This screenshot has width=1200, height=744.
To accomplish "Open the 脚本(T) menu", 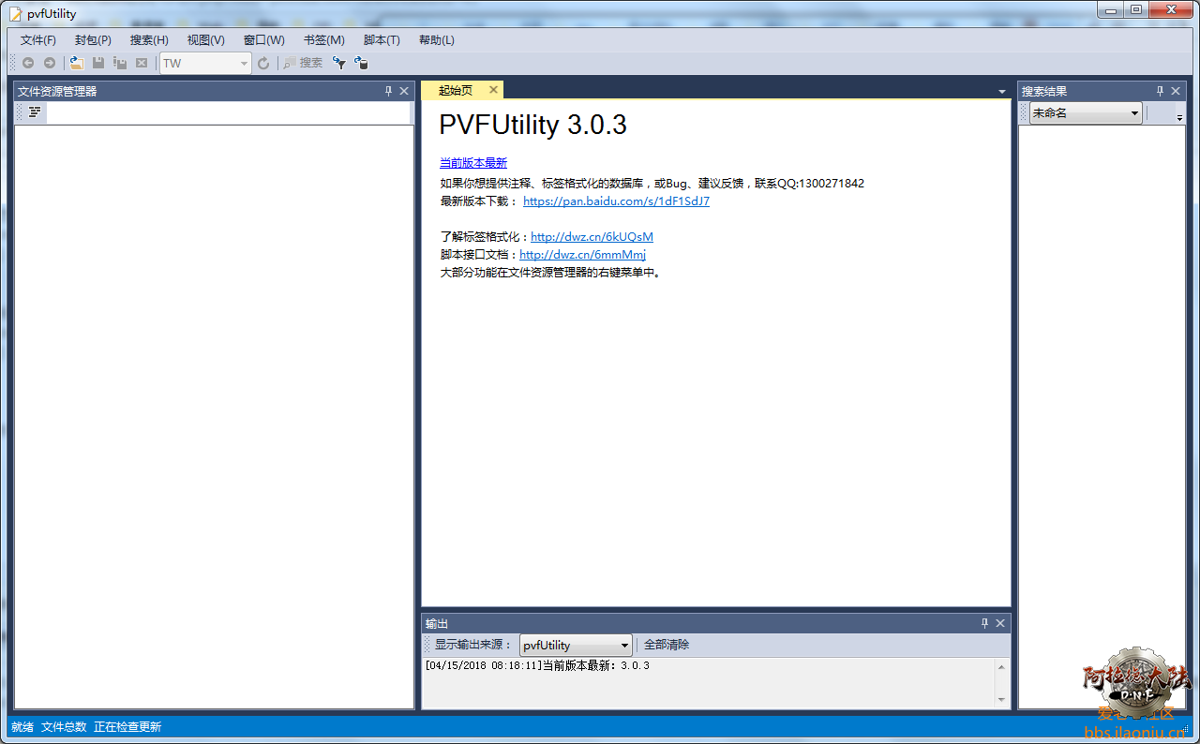I will [x=382, y=40].
